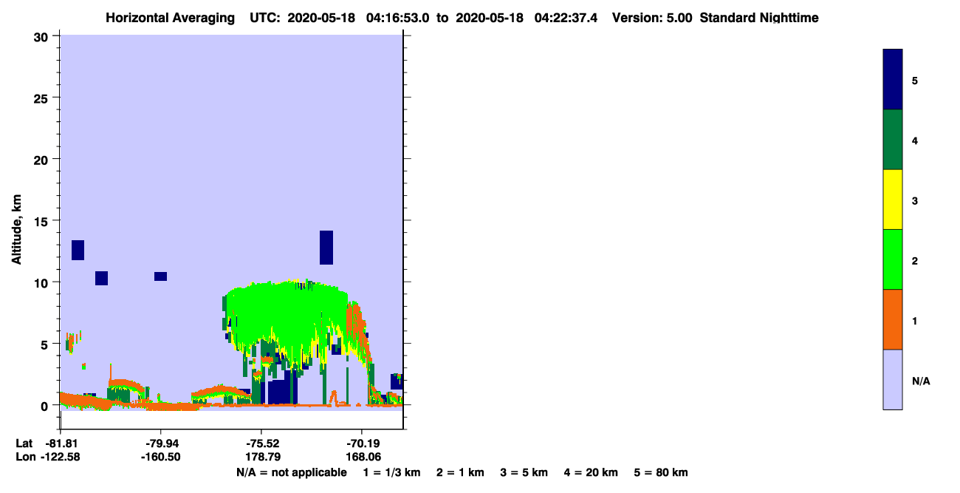Click the 'Standard Nighttime' text
Screen dimensions: 960x493
759,18
